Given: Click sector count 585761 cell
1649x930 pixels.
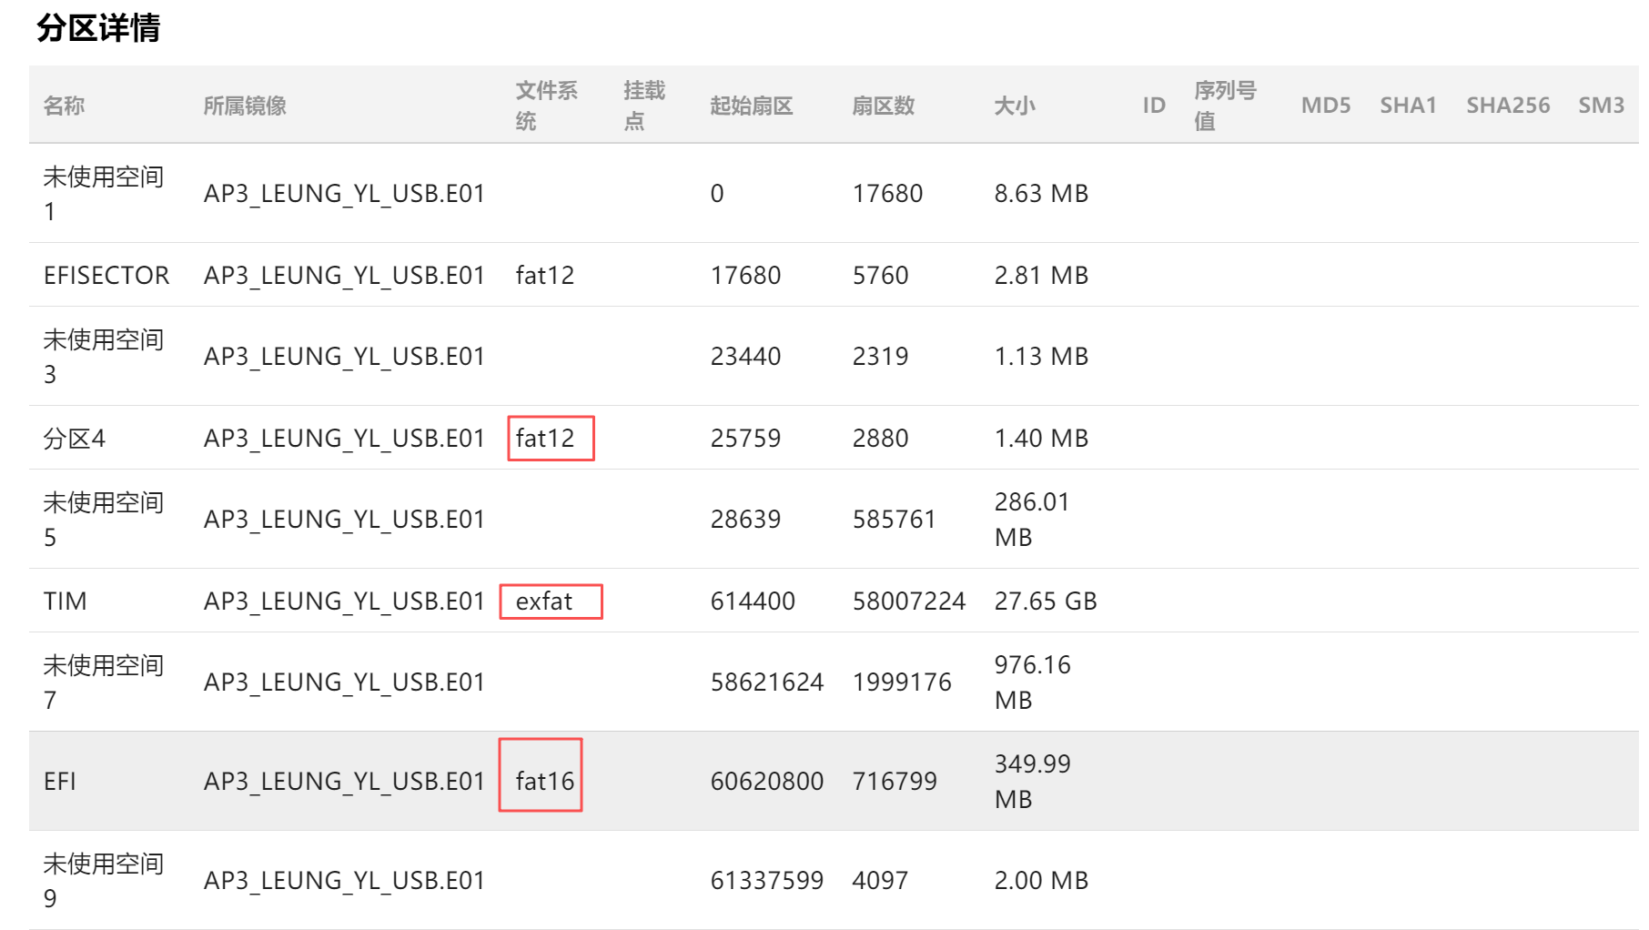Looking at the screenshot, I should tap(894, 519).
